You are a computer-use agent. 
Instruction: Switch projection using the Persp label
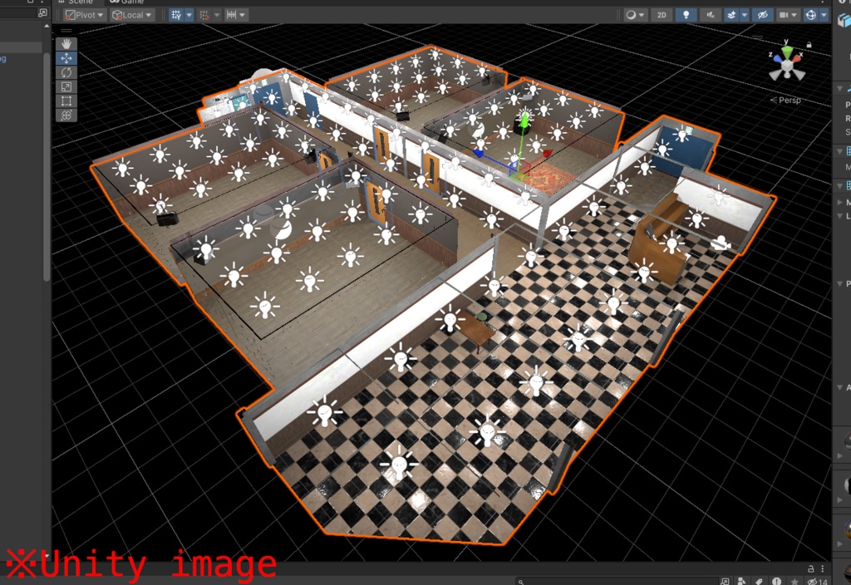[x=790, y=100]
